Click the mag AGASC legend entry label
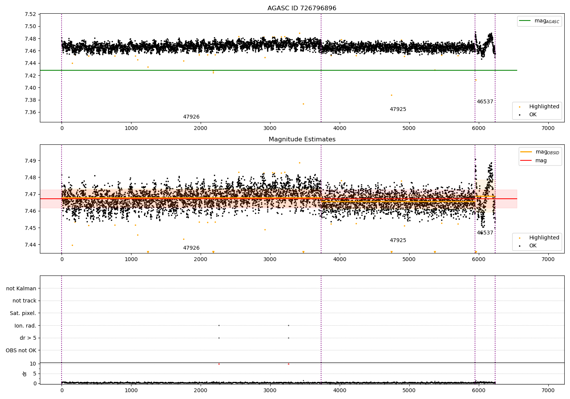 click(547, 21)
